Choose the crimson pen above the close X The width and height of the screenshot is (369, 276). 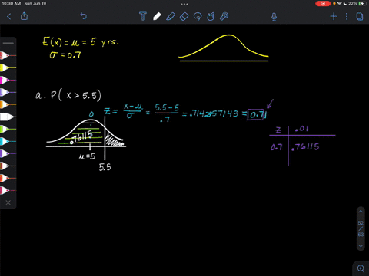(x=8, y=190)
